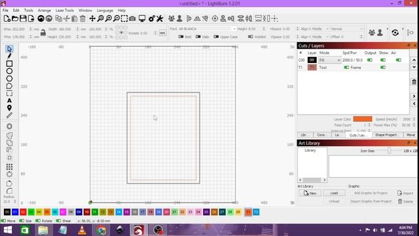Click the mm units button
Image resolution: width=419 pixels, height=236 pixels.
162,33
